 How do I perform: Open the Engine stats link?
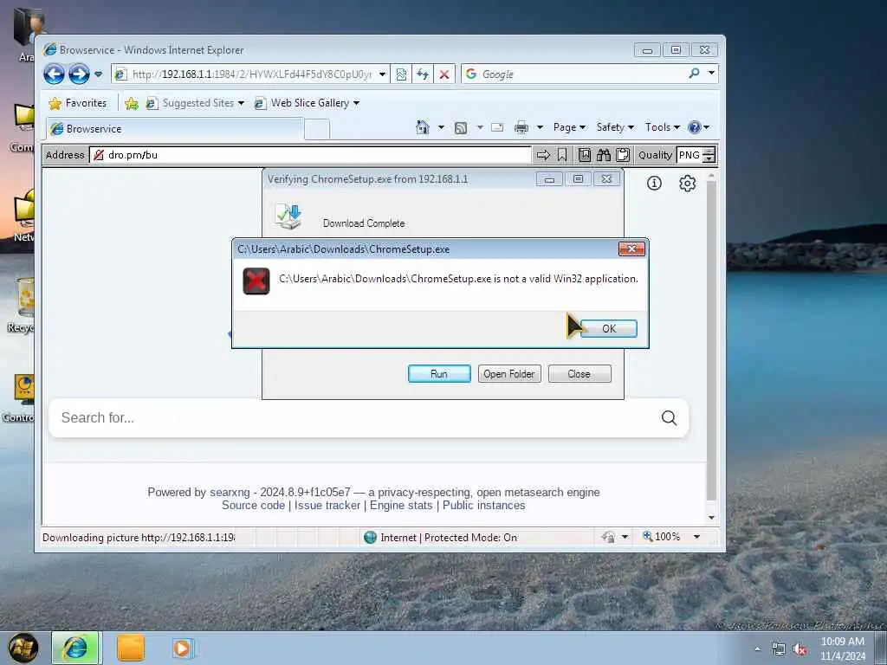pyautogui.click(x=401, y=505)
